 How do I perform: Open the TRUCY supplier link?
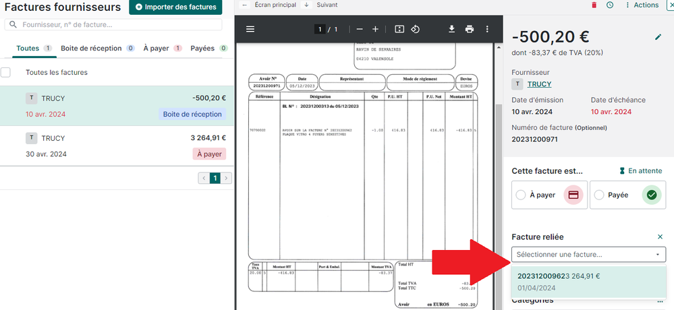click(x=539, y=84)
